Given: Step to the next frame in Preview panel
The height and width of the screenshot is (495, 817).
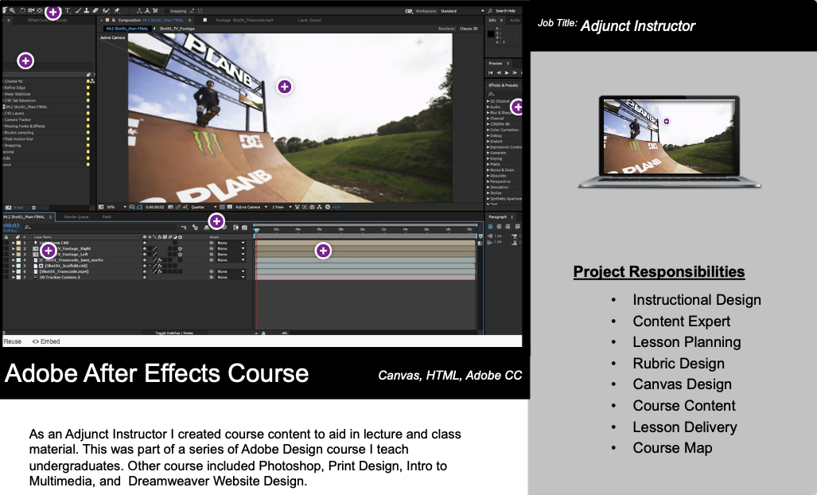Looking at the screenshot, I should point(514,73).
